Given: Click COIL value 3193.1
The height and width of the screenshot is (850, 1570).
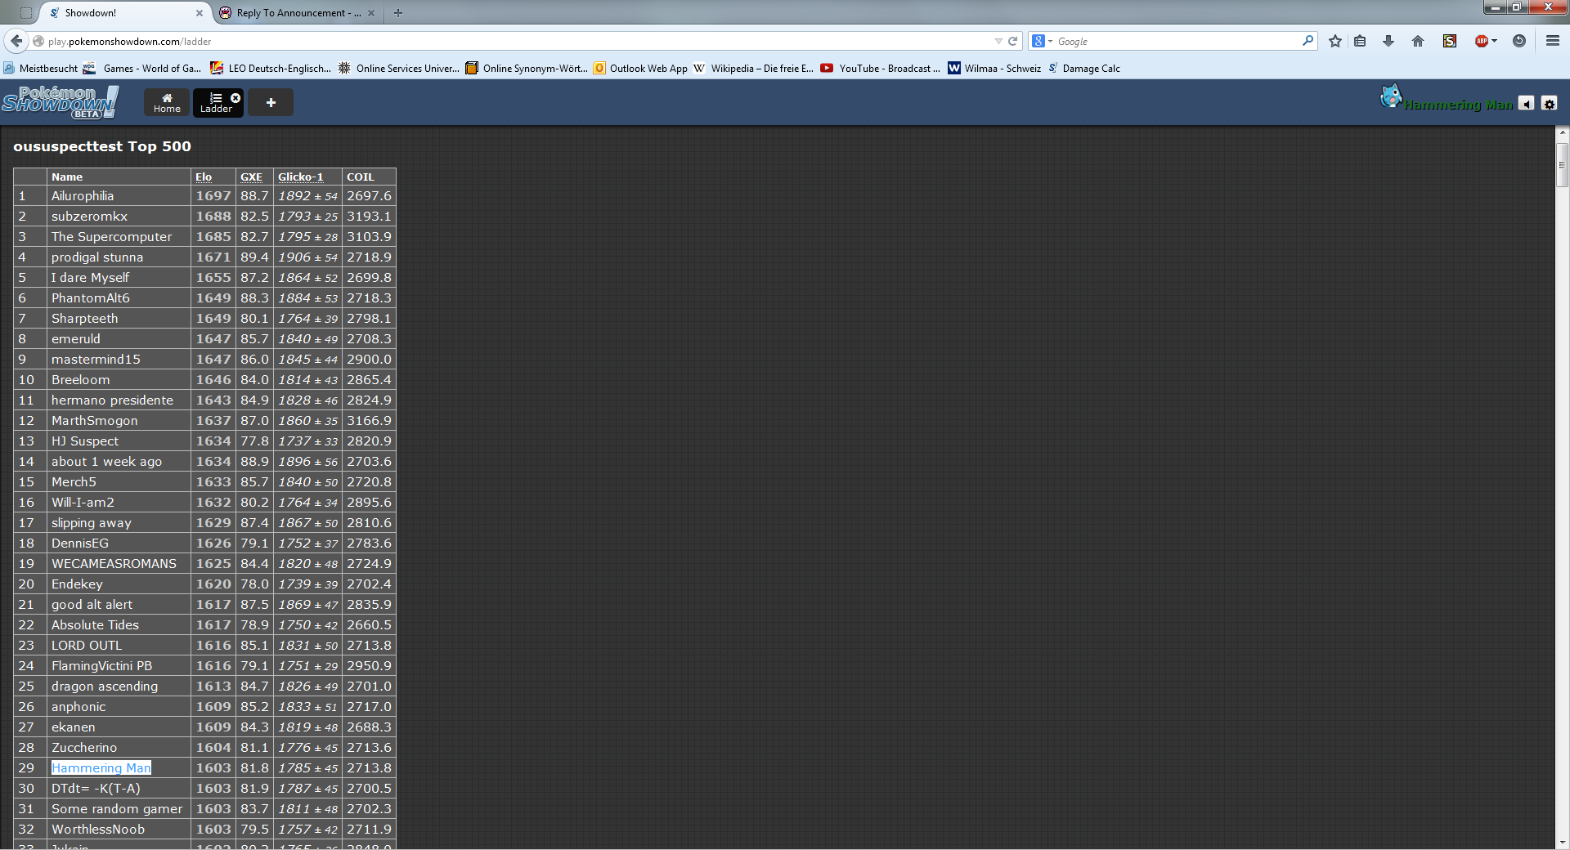Looking at the screenshot, I should (x=369, y=217).
